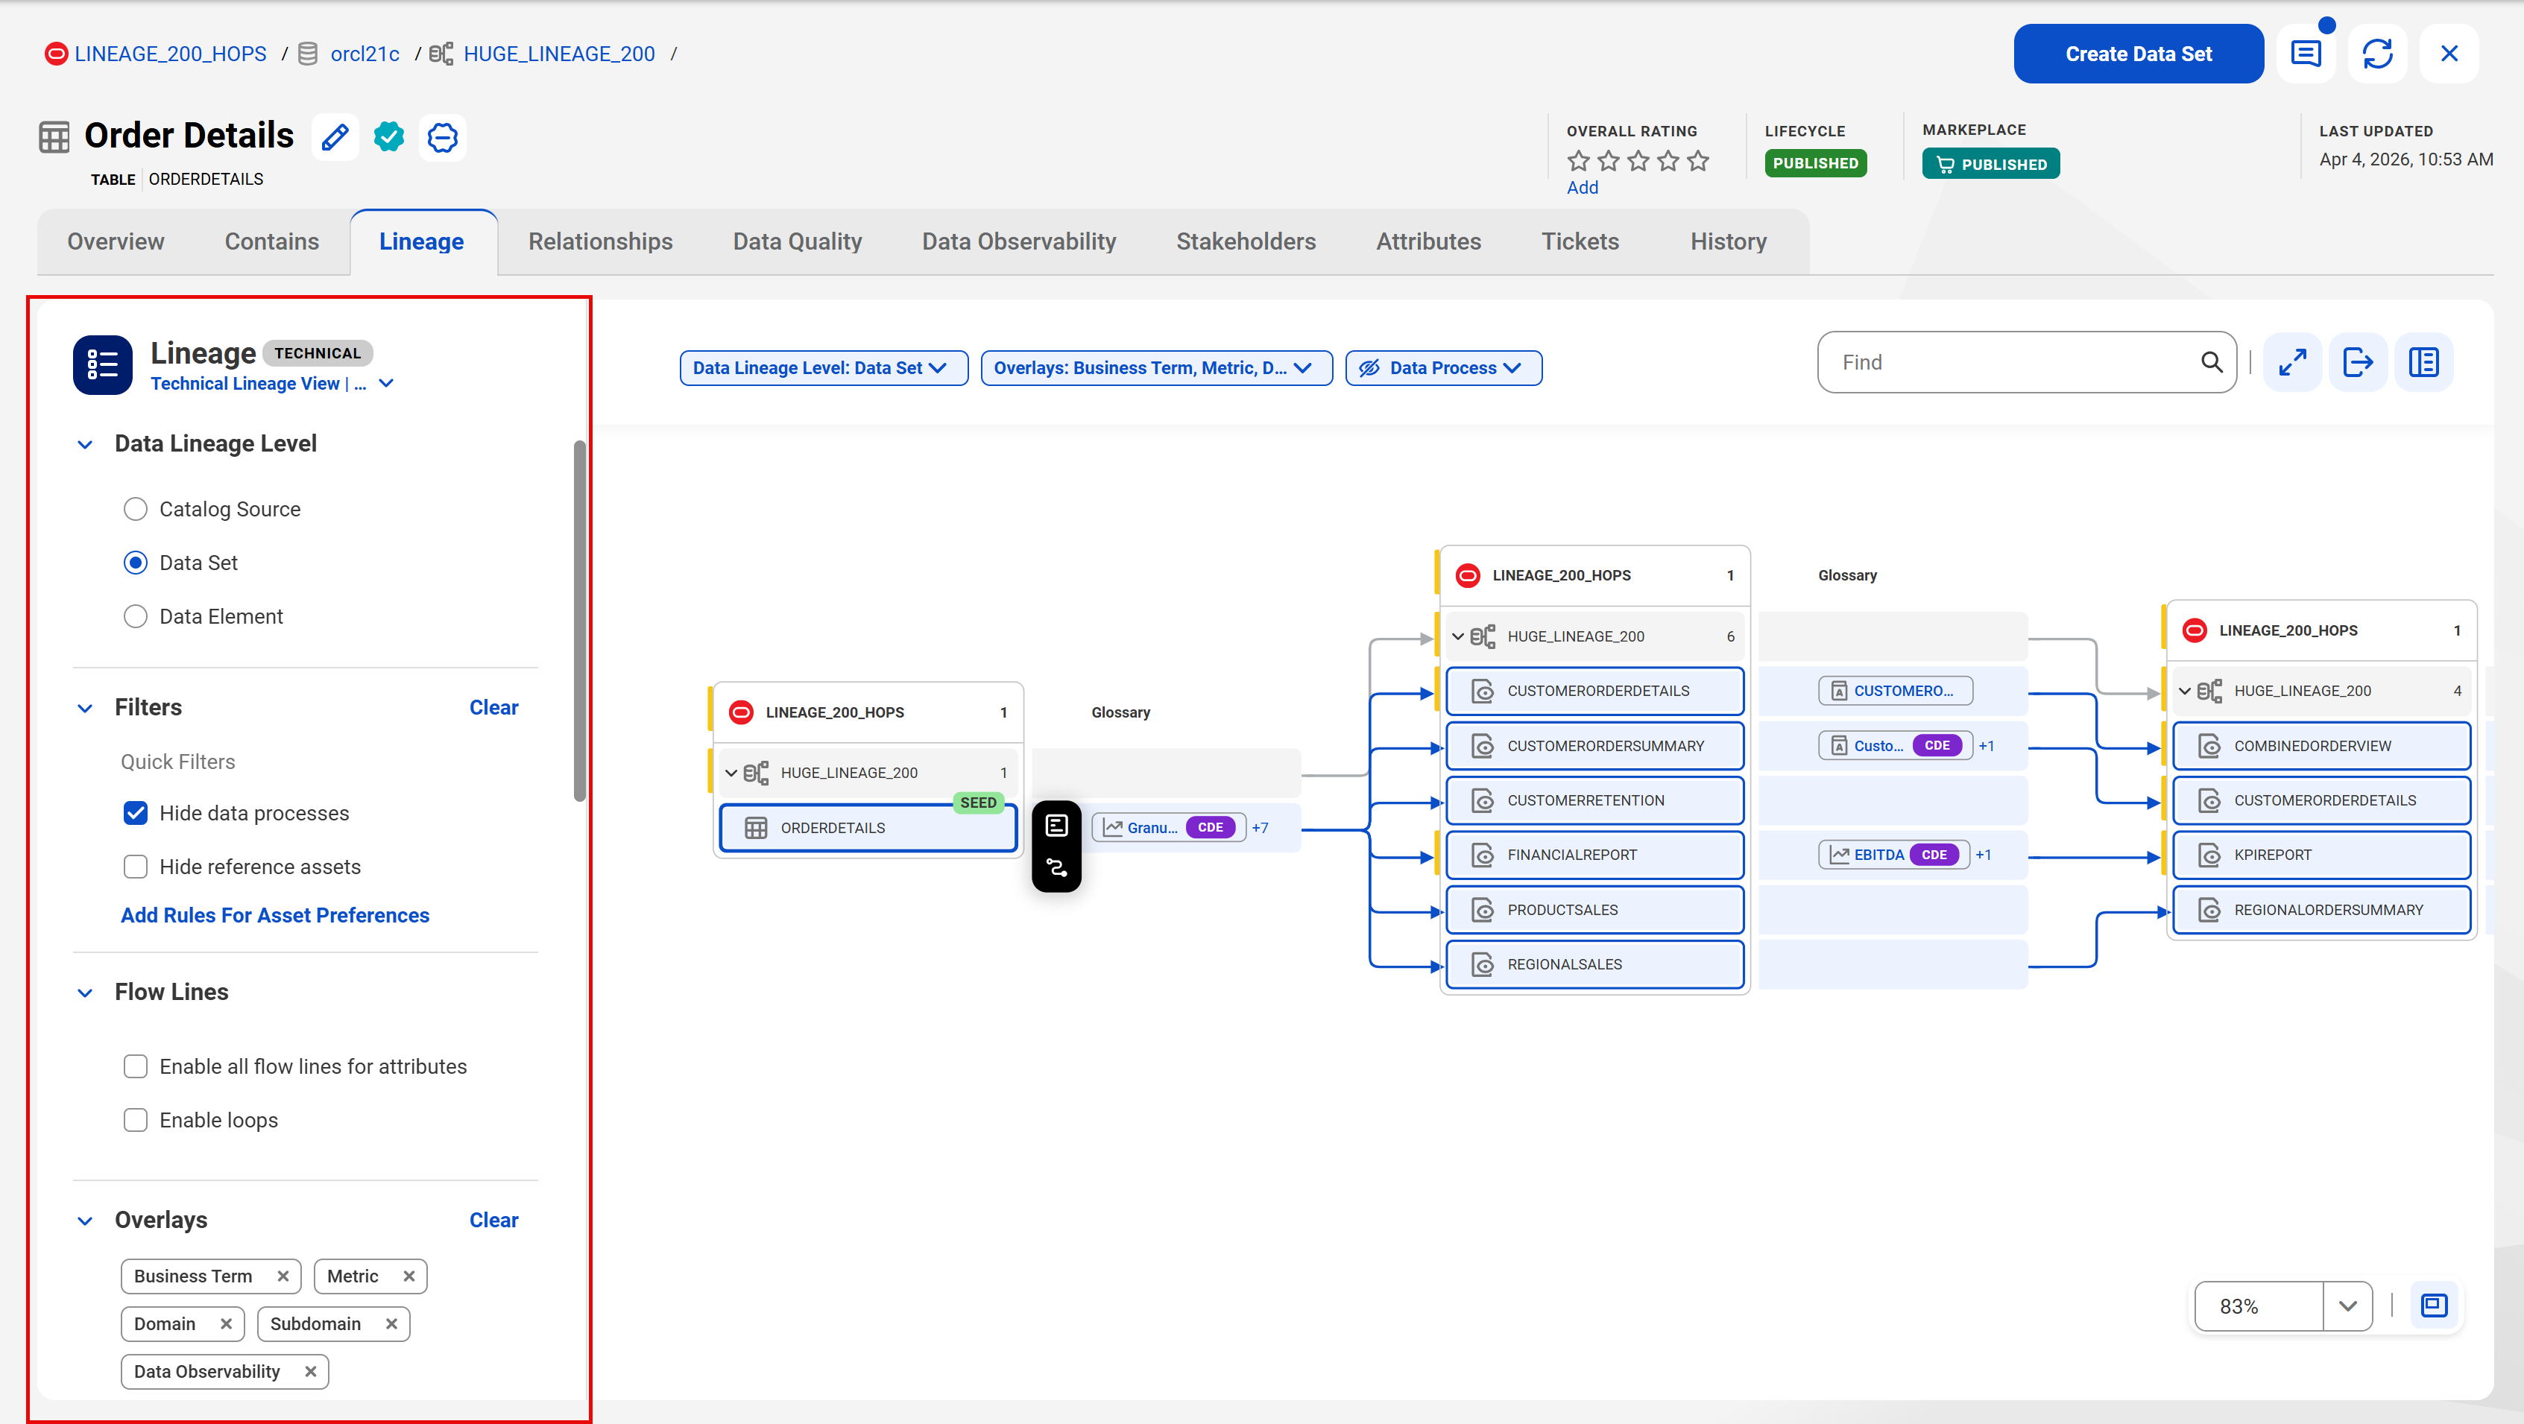2524x1424 pixels.
Task: Open the History tab
Action: click(1729, 242)
